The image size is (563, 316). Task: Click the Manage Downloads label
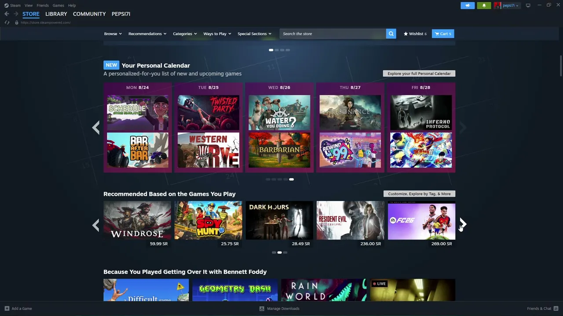(283, 309)
